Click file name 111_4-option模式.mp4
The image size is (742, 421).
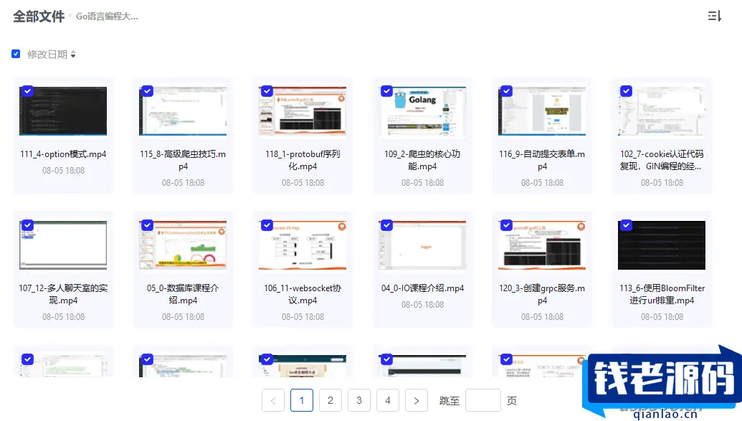[x=63, y=154]
